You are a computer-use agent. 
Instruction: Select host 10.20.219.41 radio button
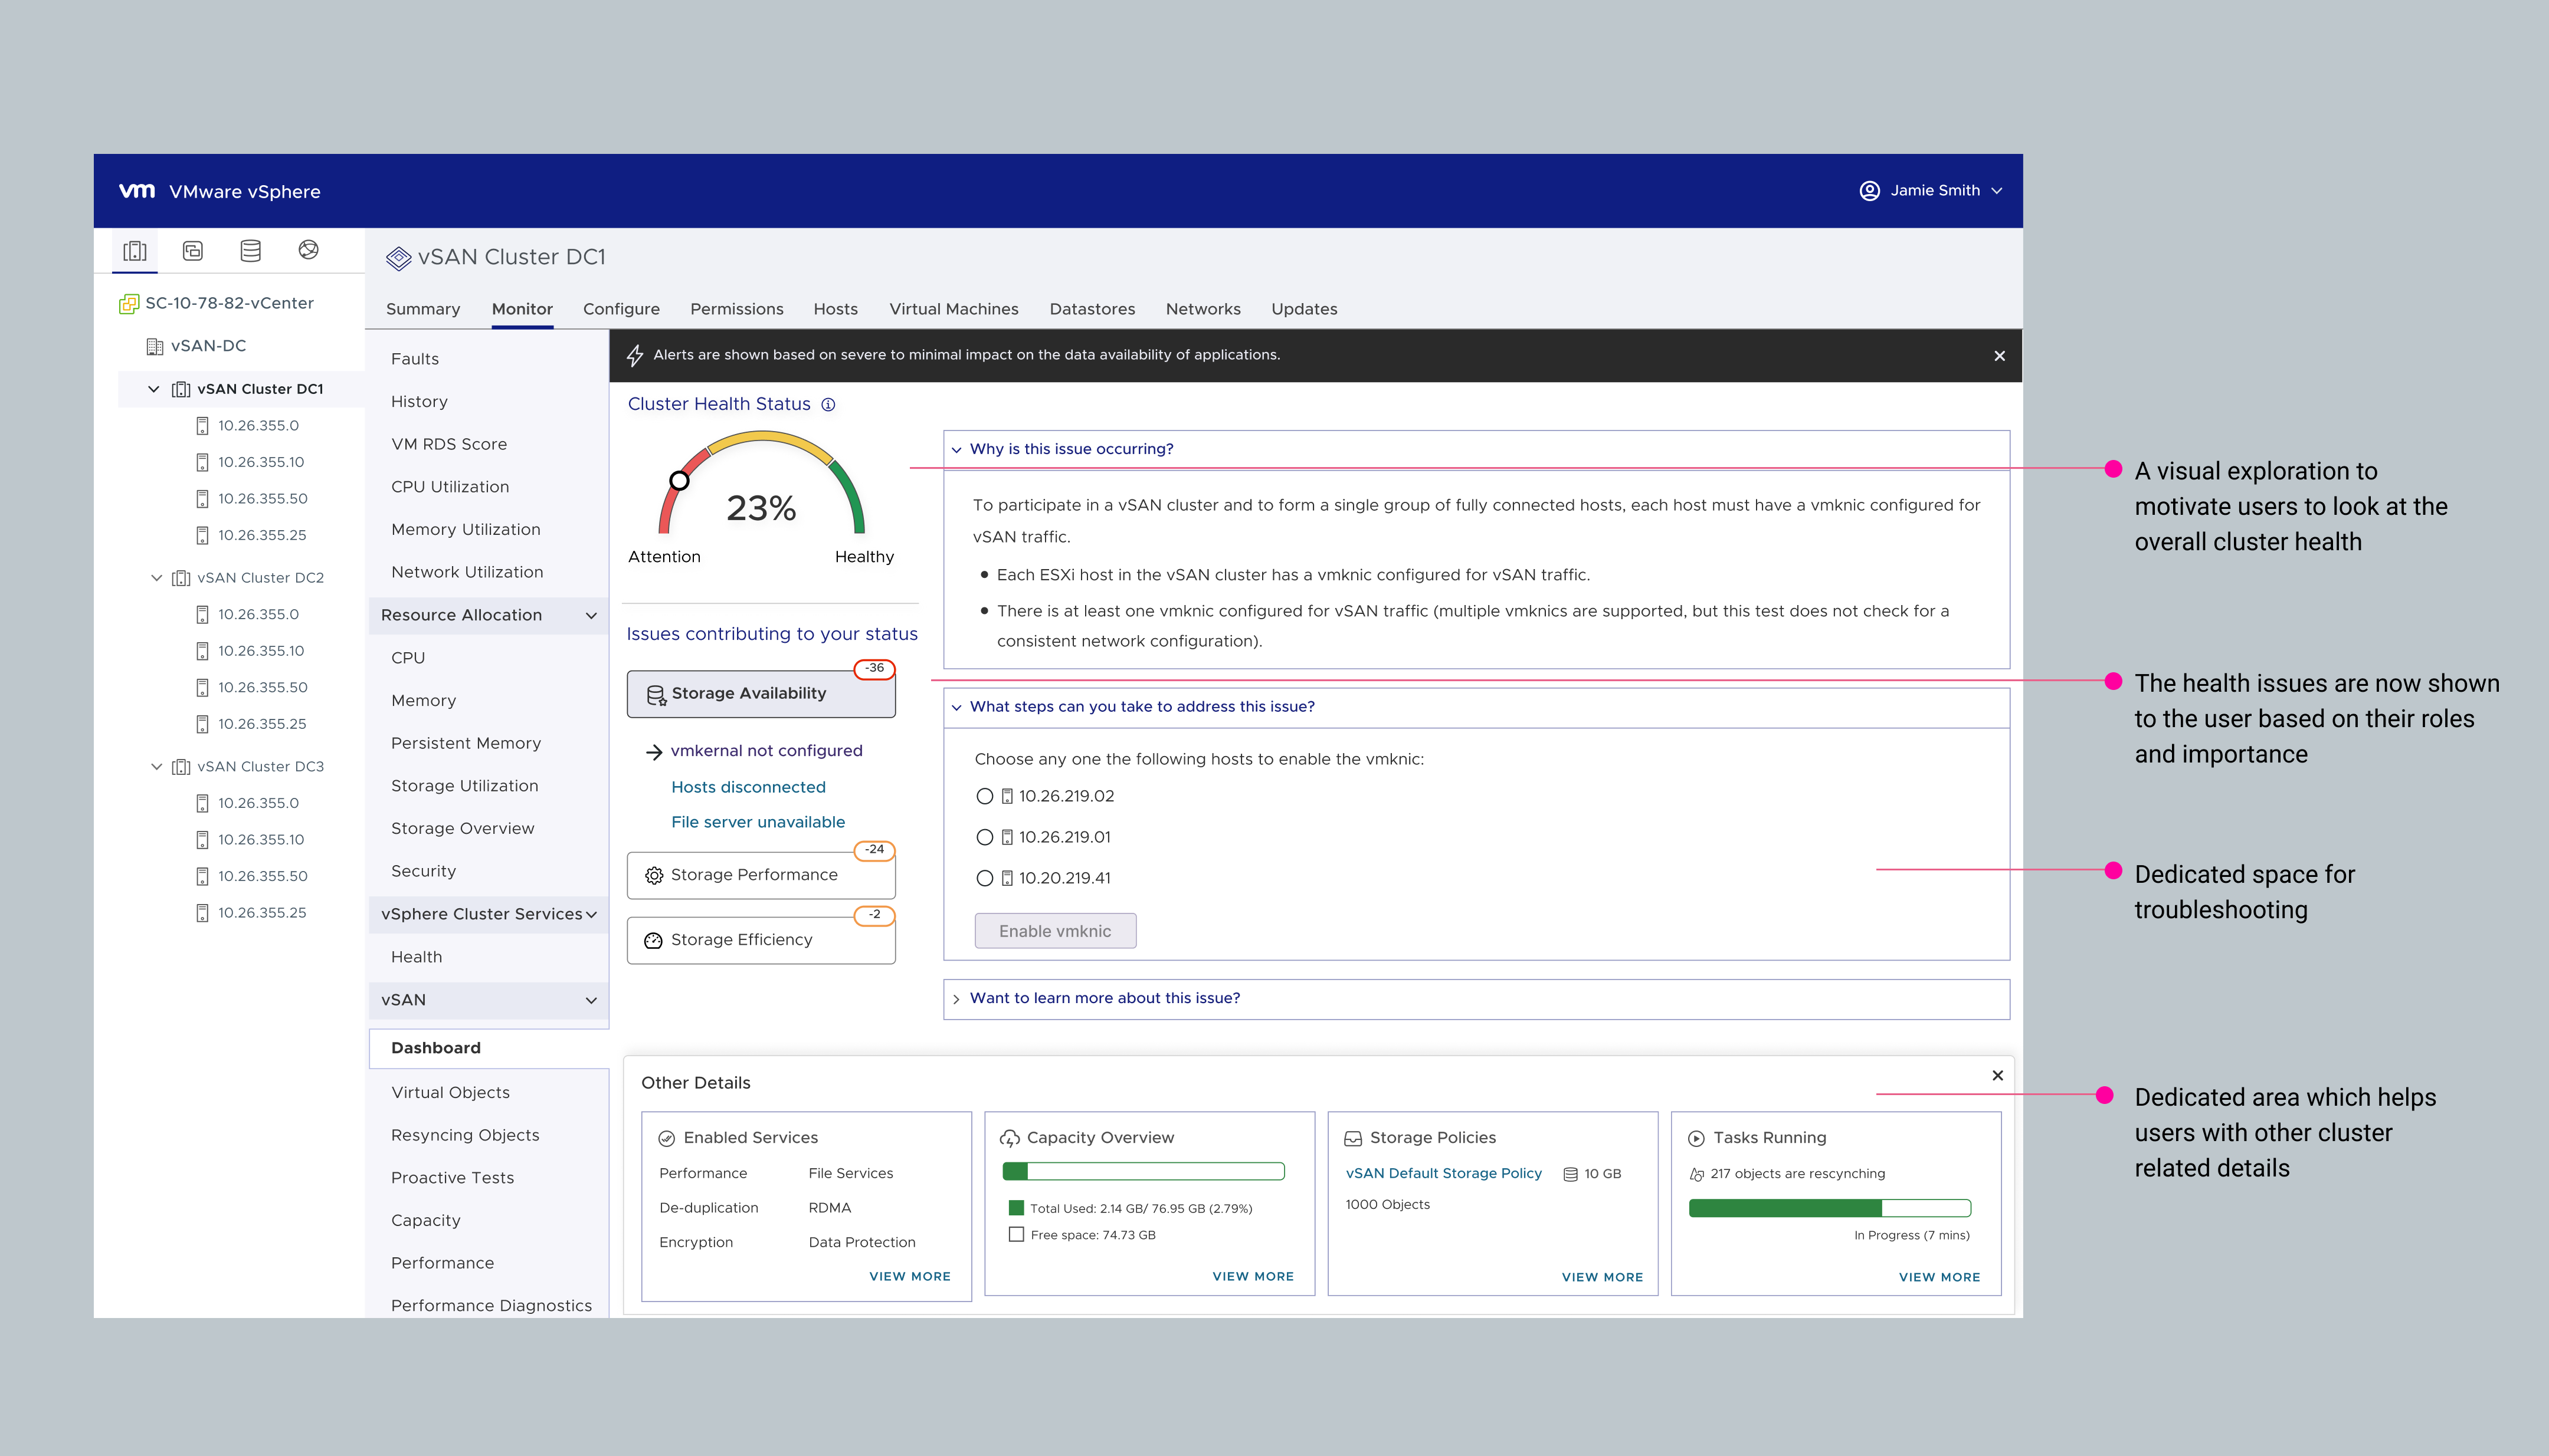[984, 879]
